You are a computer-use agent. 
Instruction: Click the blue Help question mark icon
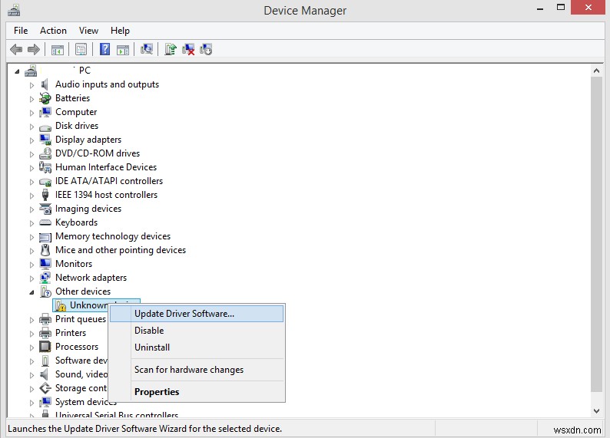105,50
